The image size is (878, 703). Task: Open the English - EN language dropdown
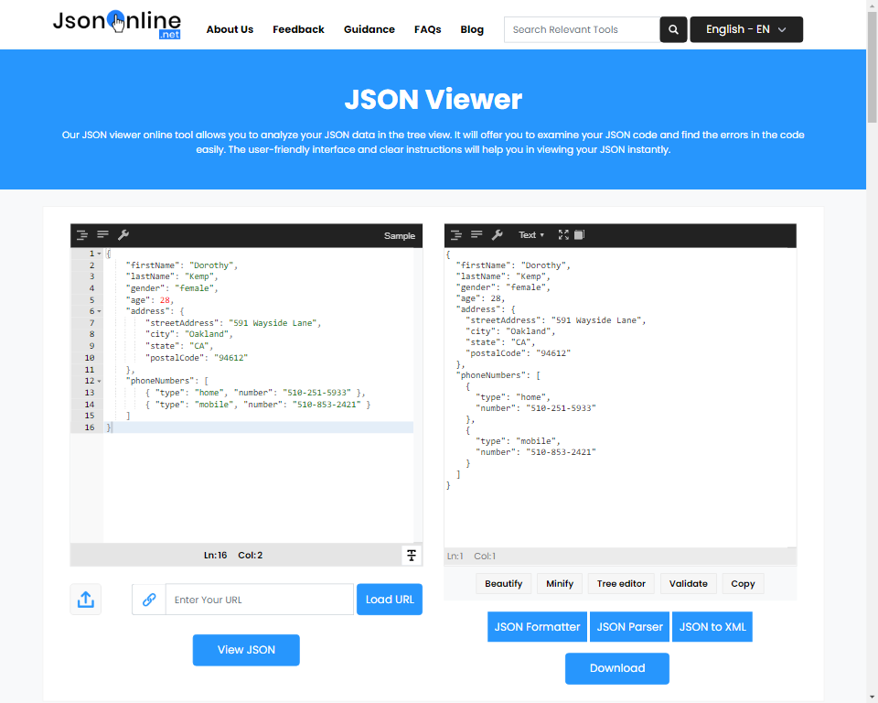click(x=745, y=29)
